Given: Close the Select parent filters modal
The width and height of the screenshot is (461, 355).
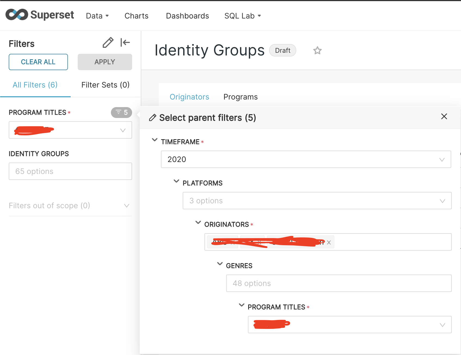Looking at the screenshot, I should [444, 116].
